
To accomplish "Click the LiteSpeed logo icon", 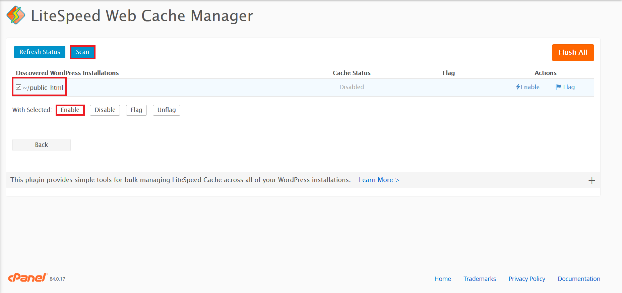I will tap(16, 15).
